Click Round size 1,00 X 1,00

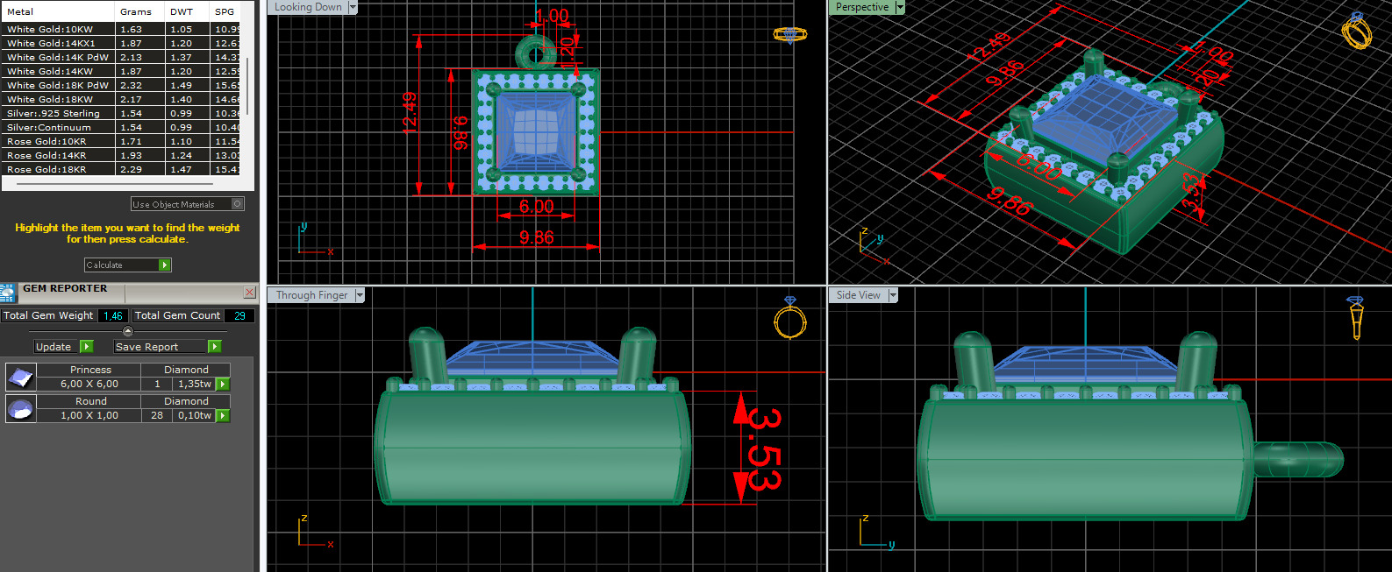[89, 415]
